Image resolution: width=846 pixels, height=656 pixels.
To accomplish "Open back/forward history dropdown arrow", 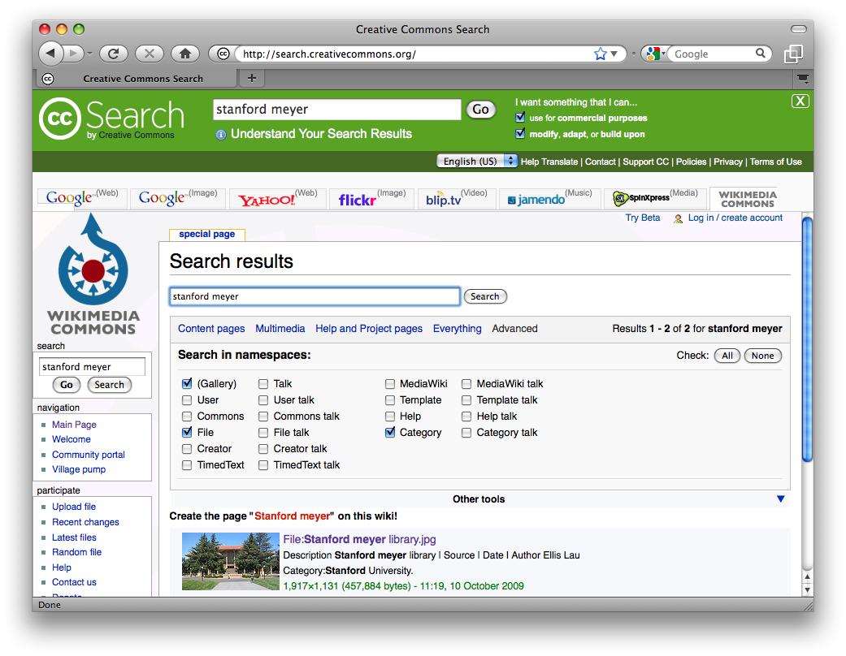I will pos(89,54).
